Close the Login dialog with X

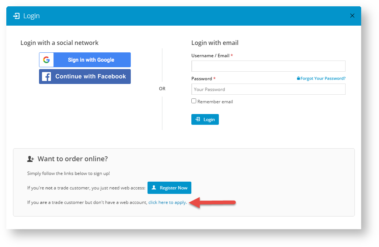(352, 16)
